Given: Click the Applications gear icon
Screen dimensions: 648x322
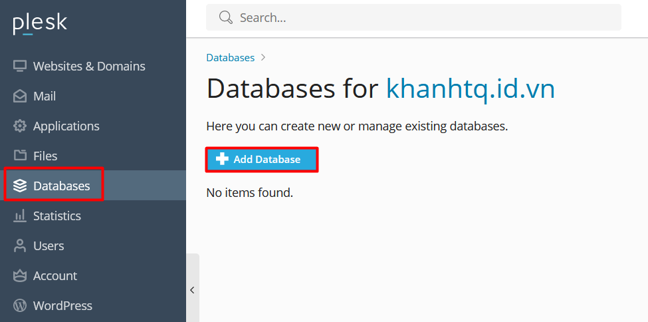Looking at the screenshot, I should [20, 126].
